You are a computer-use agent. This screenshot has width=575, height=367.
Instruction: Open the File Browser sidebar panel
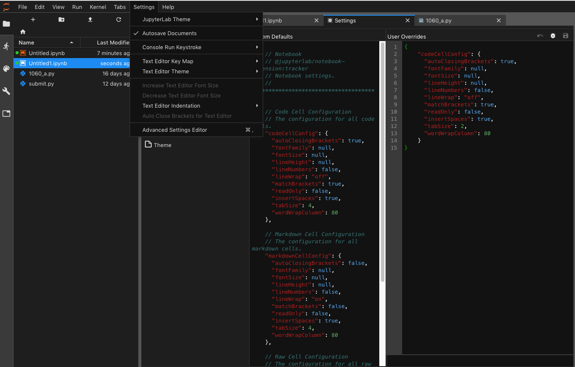click(x=6, y=24)
